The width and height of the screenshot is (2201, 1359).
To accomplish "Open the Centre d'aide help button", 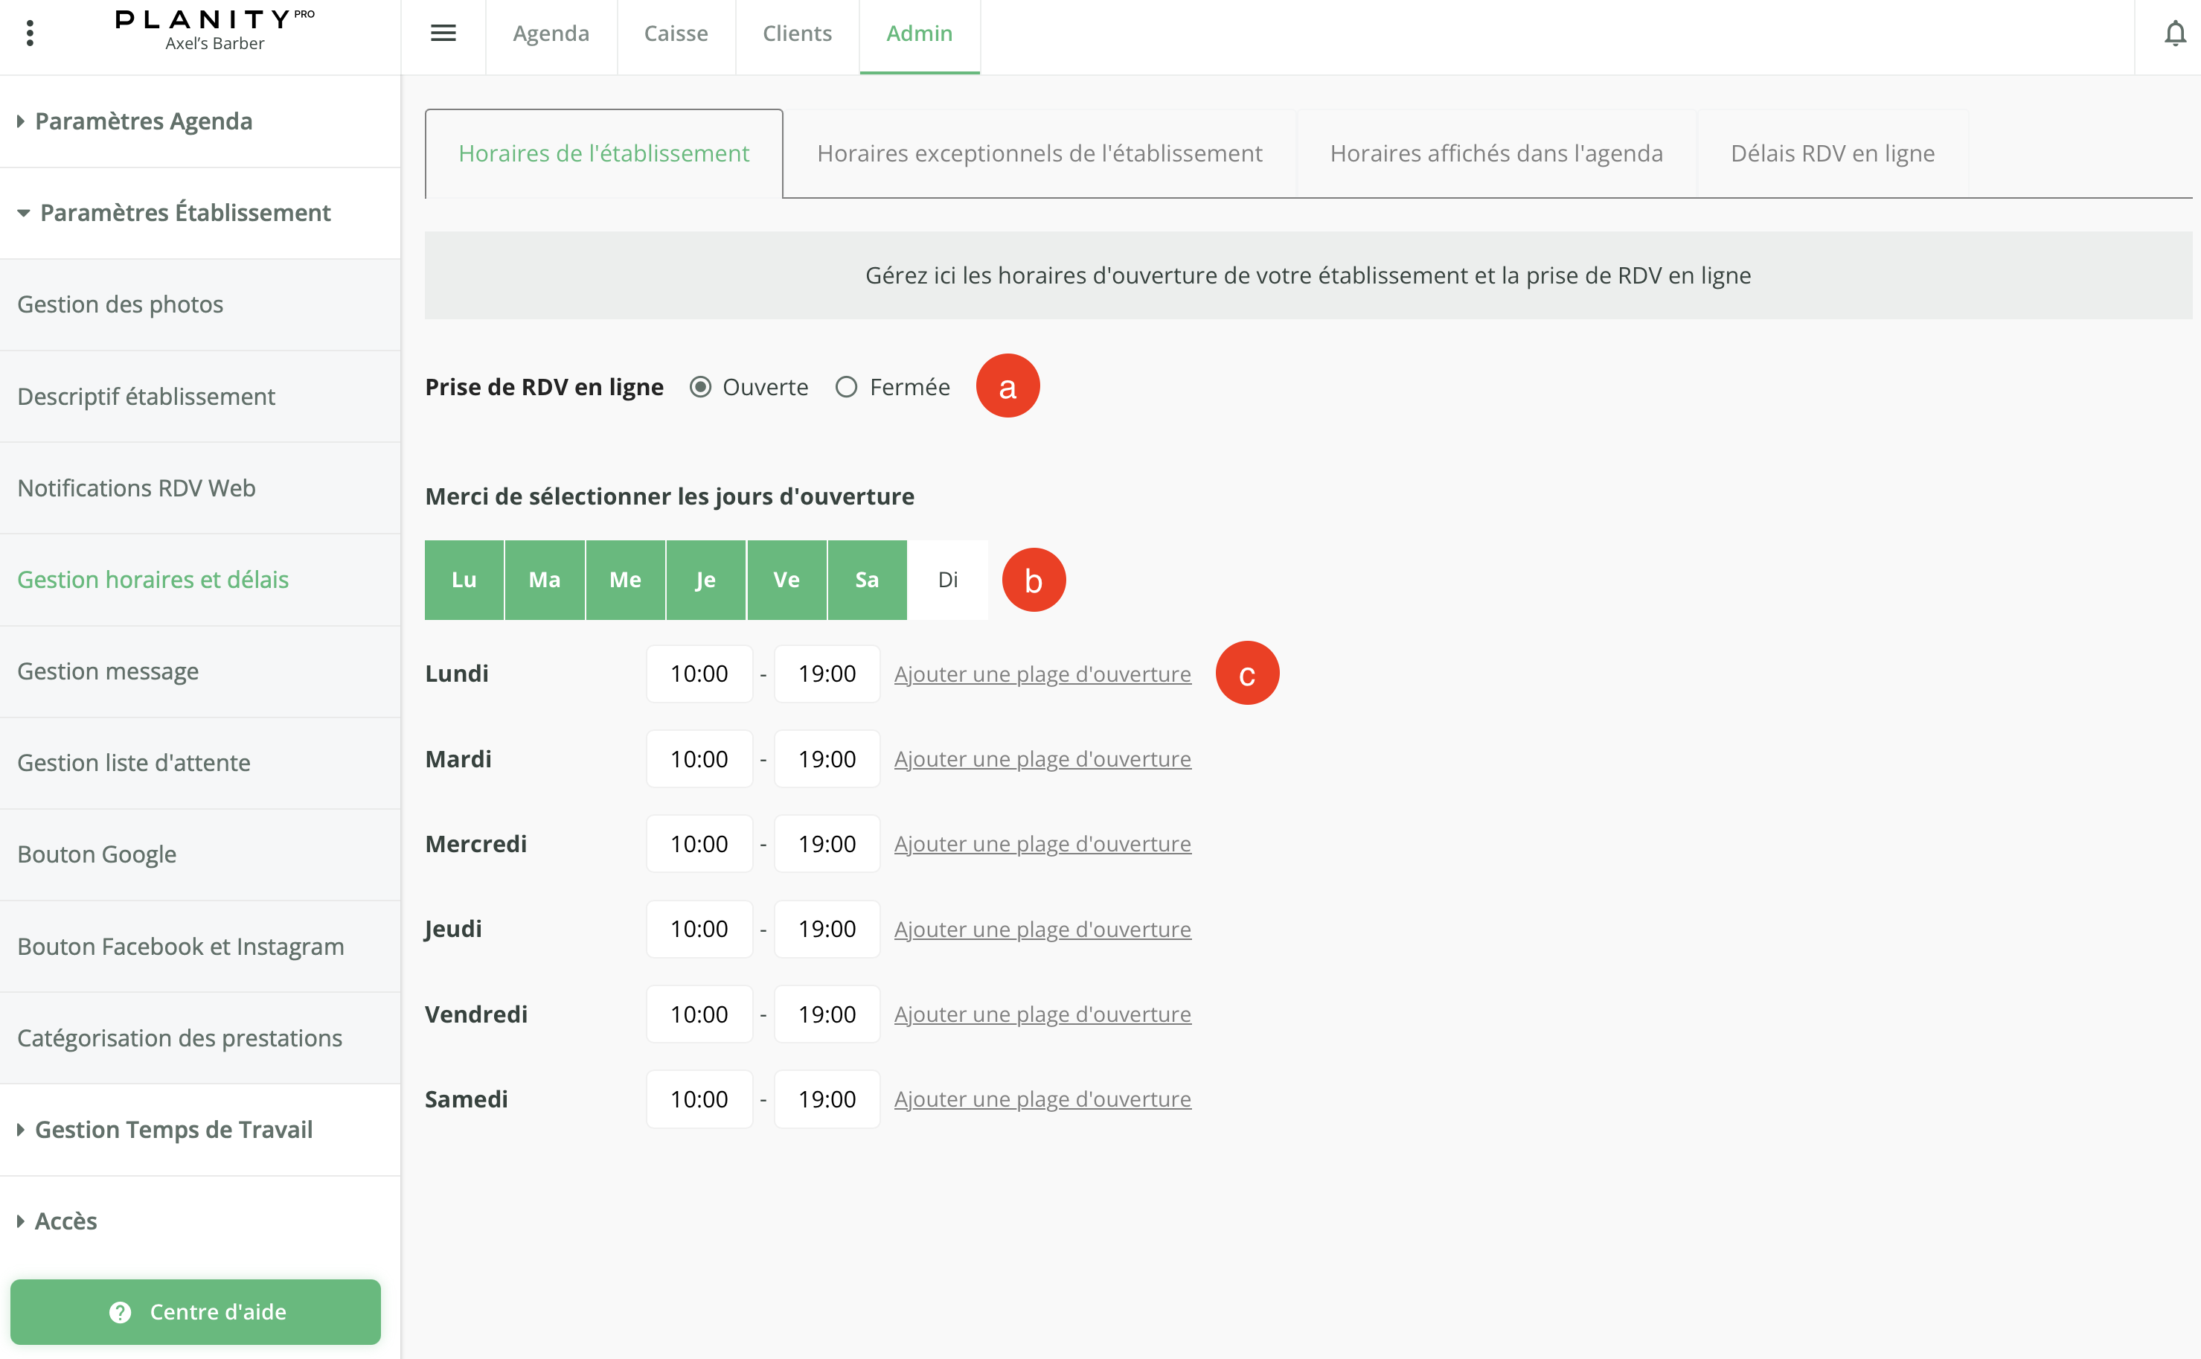I will [x=196, y=1311].
